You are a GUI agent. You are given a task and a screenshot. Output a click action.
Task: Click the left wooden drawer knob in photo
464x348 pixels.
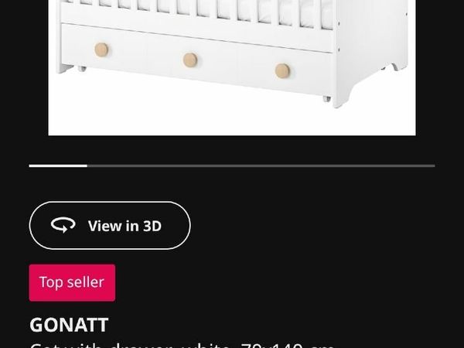(101, 49)
